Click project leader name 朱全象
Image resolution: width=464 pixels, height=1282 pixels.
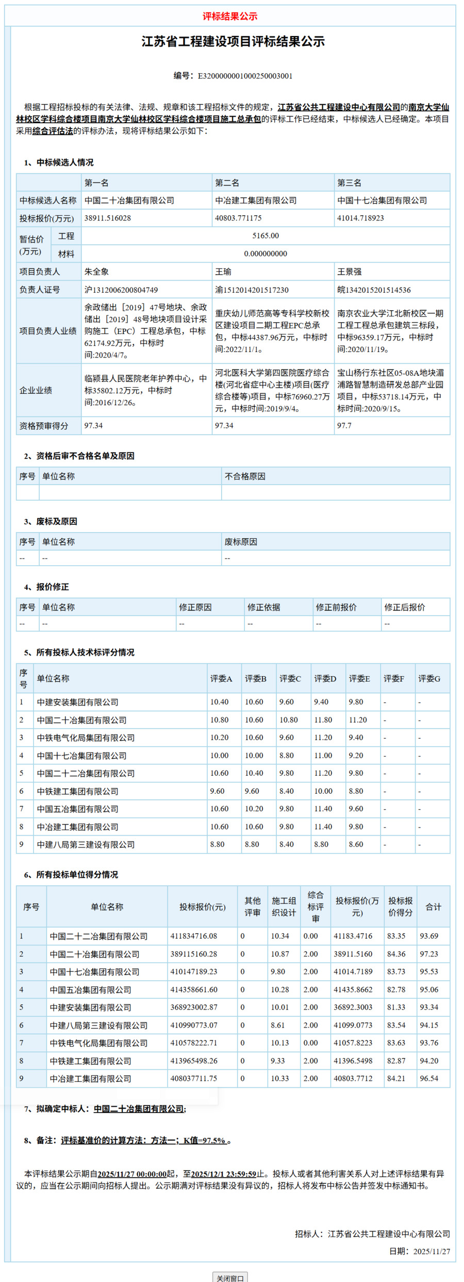(96, 272)
